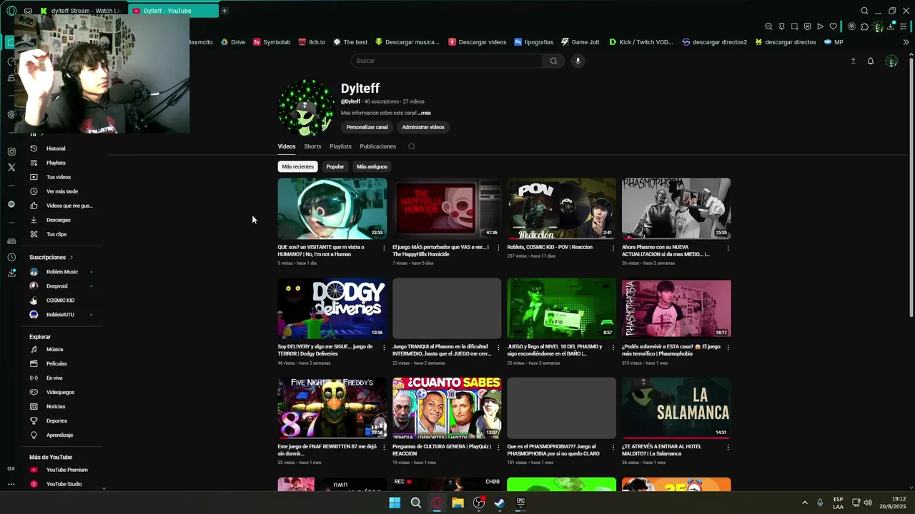Open a new browser tab
Screen dimensions: 915x514
pyautogui.click(x=224, y=11)
